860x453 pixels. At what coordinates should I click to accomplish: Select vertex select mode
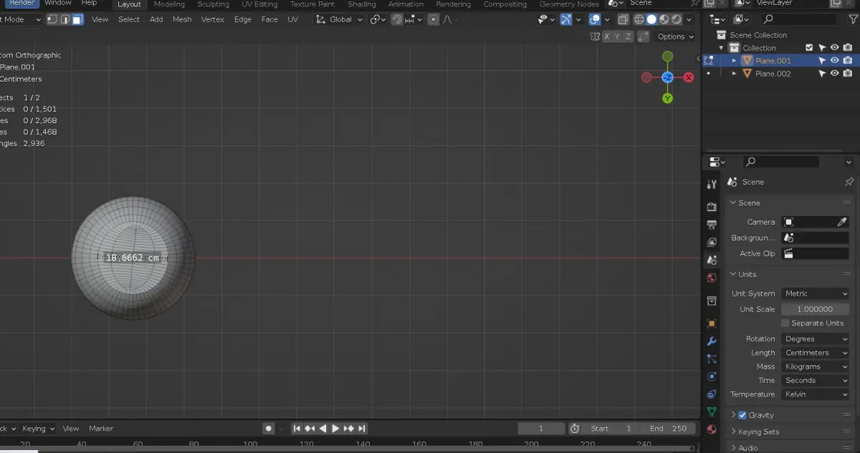52,19
